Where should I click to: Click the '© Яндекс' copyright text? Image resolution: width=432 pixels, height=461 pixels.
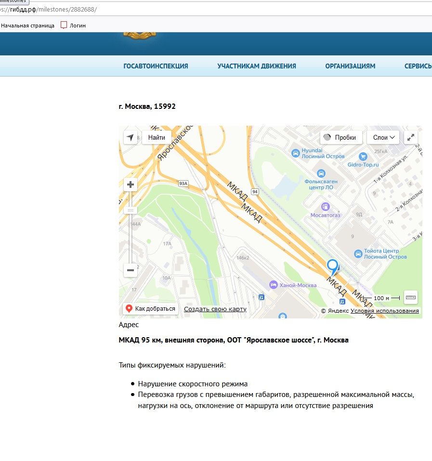[335, 311]
